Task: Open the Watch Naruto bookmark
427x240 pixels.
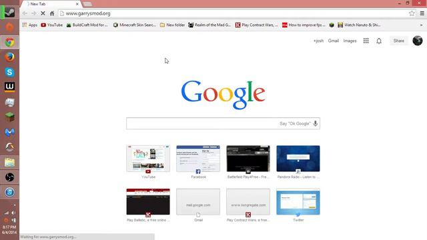Action: point(359,25)
